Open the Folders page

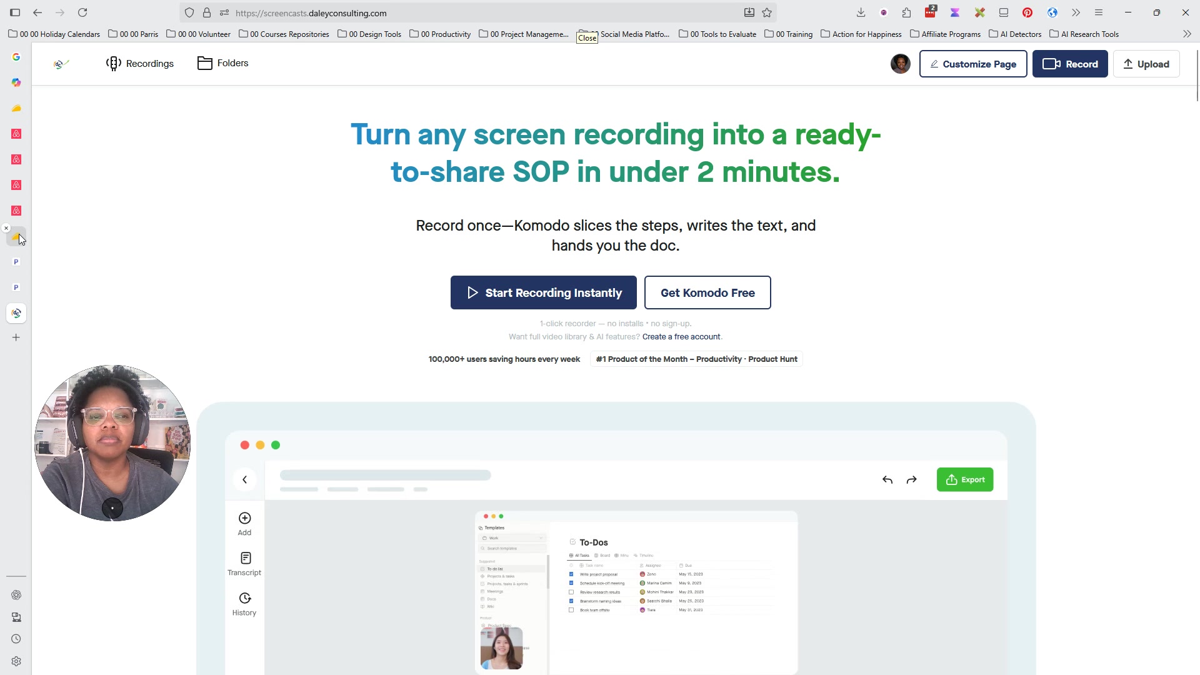[223, 63]
